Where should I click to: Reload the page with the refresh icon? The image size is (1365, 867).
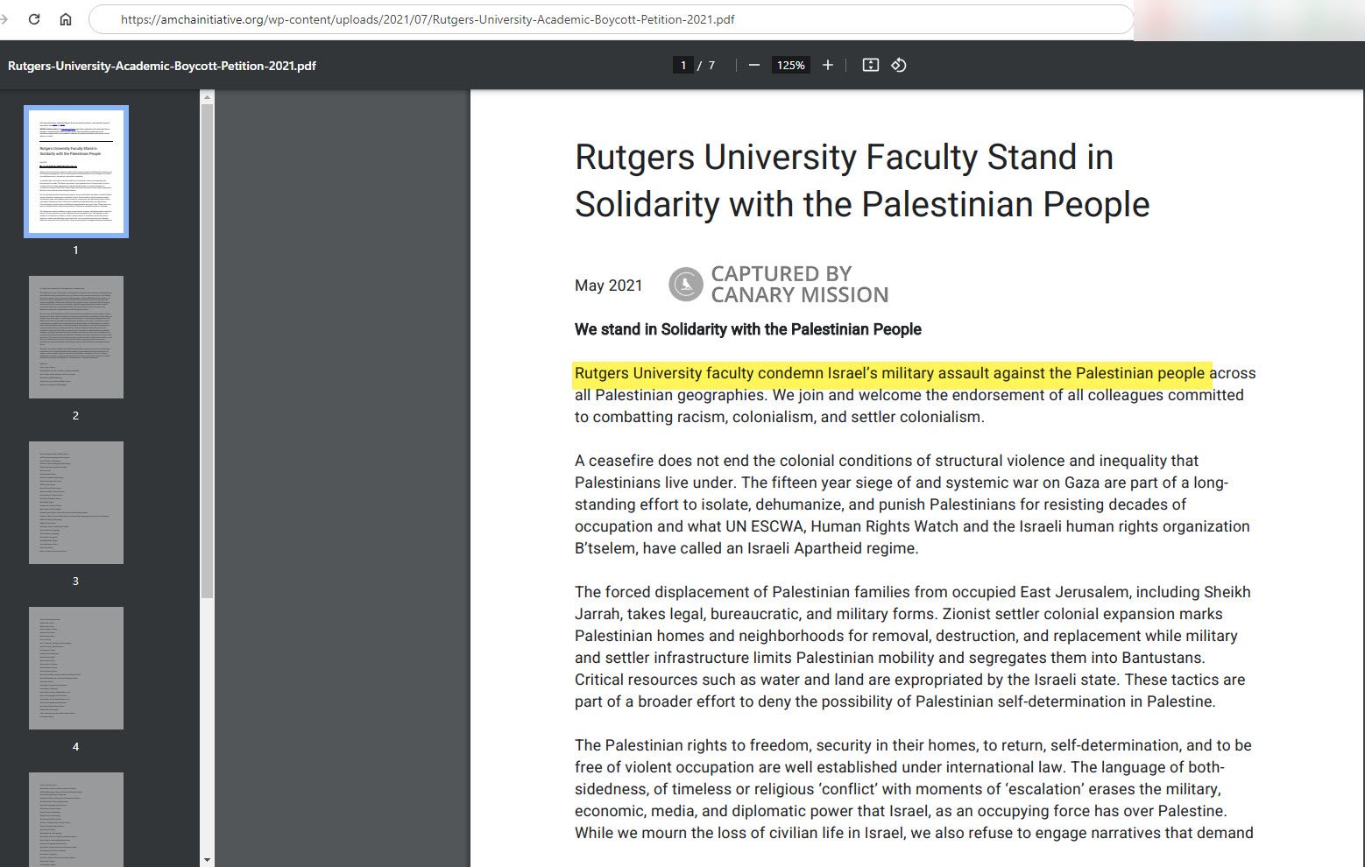[x=34, y=19]
